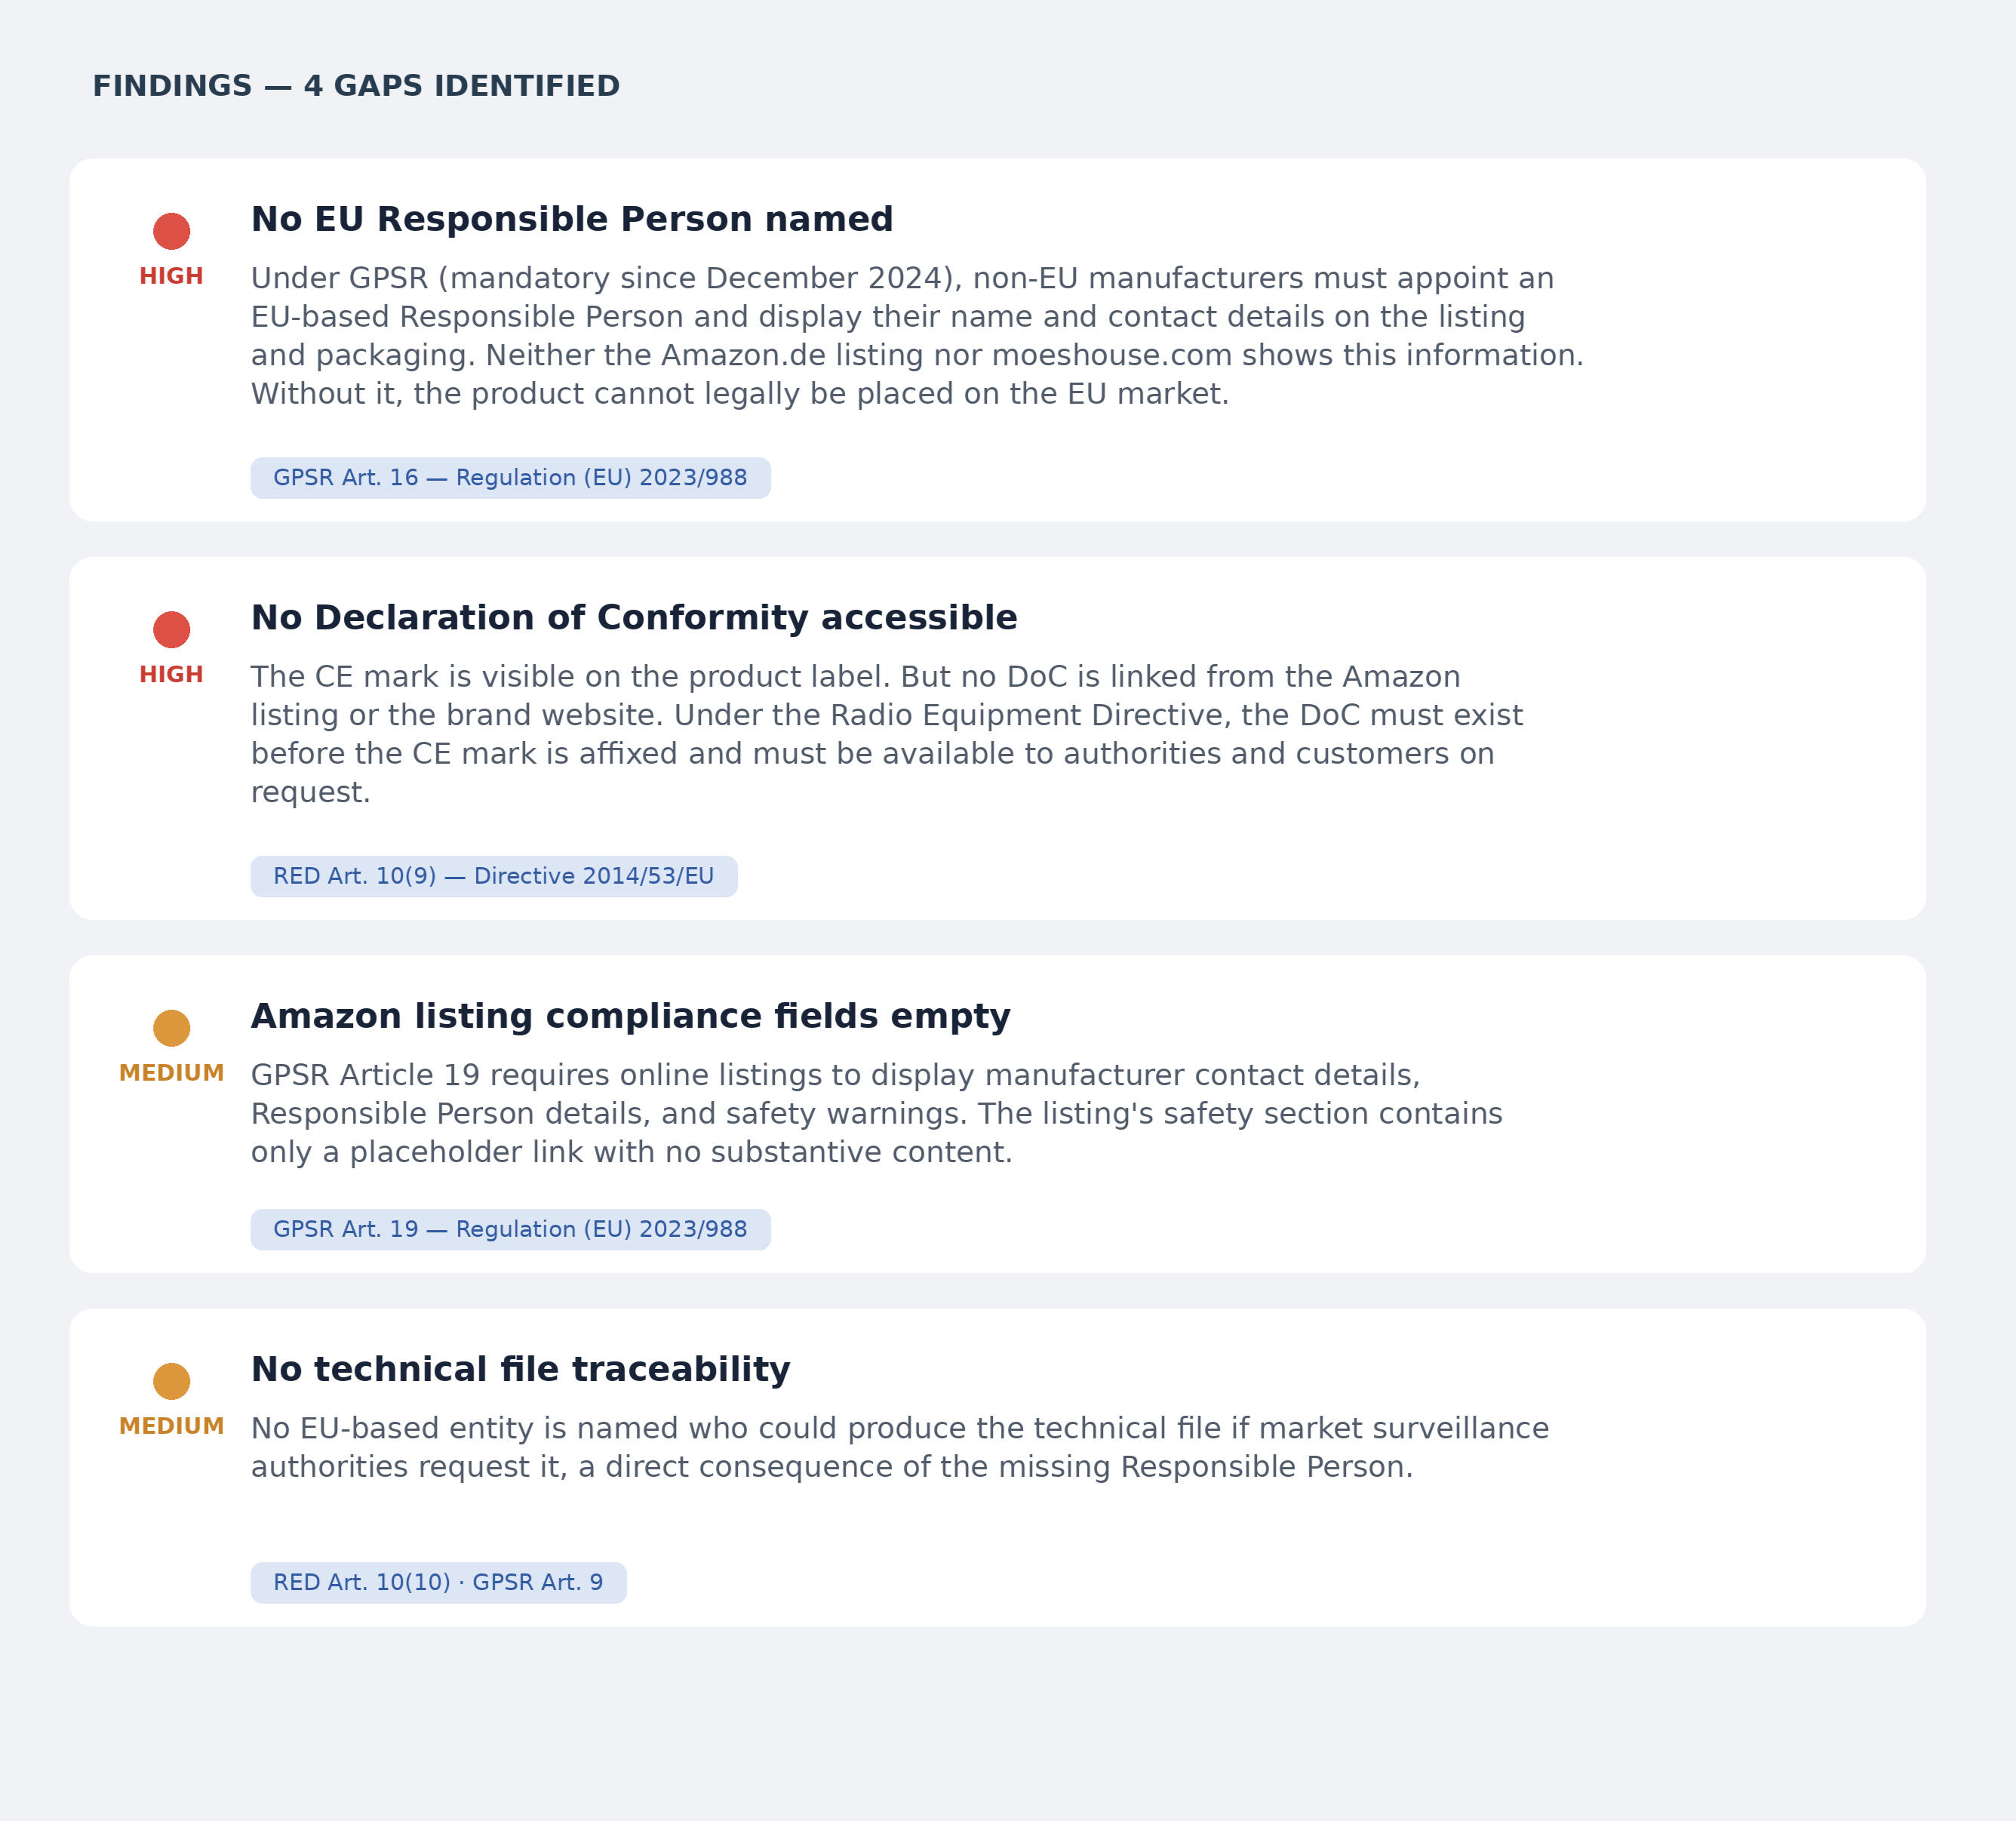Open 'No technical file traceability' heading
Image resolution: width=2016 pixels, height=1821 pixels.
pyautogui.click(x=520, y=1369)
